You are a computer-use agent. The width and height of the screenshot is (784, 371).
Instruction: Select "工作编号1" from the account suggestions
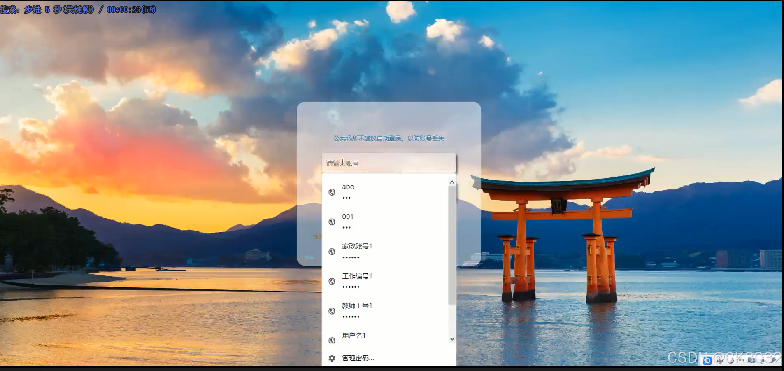click(356, 276)
